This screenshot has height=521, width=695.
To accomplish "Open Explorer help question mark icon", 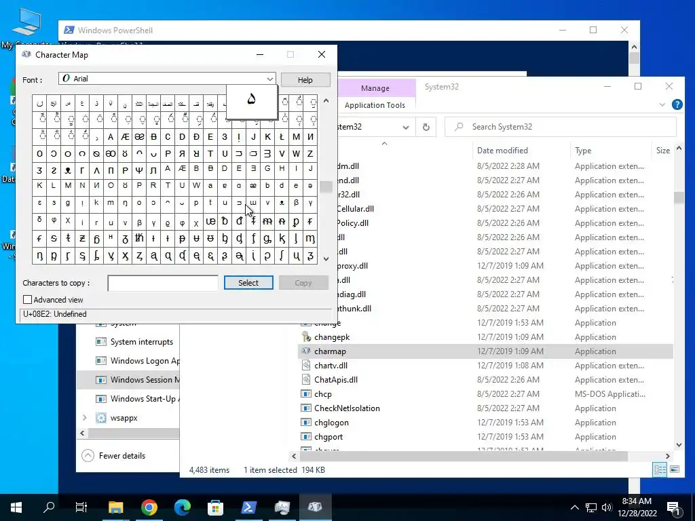I will pyautogui.click(x=677, y=104).
